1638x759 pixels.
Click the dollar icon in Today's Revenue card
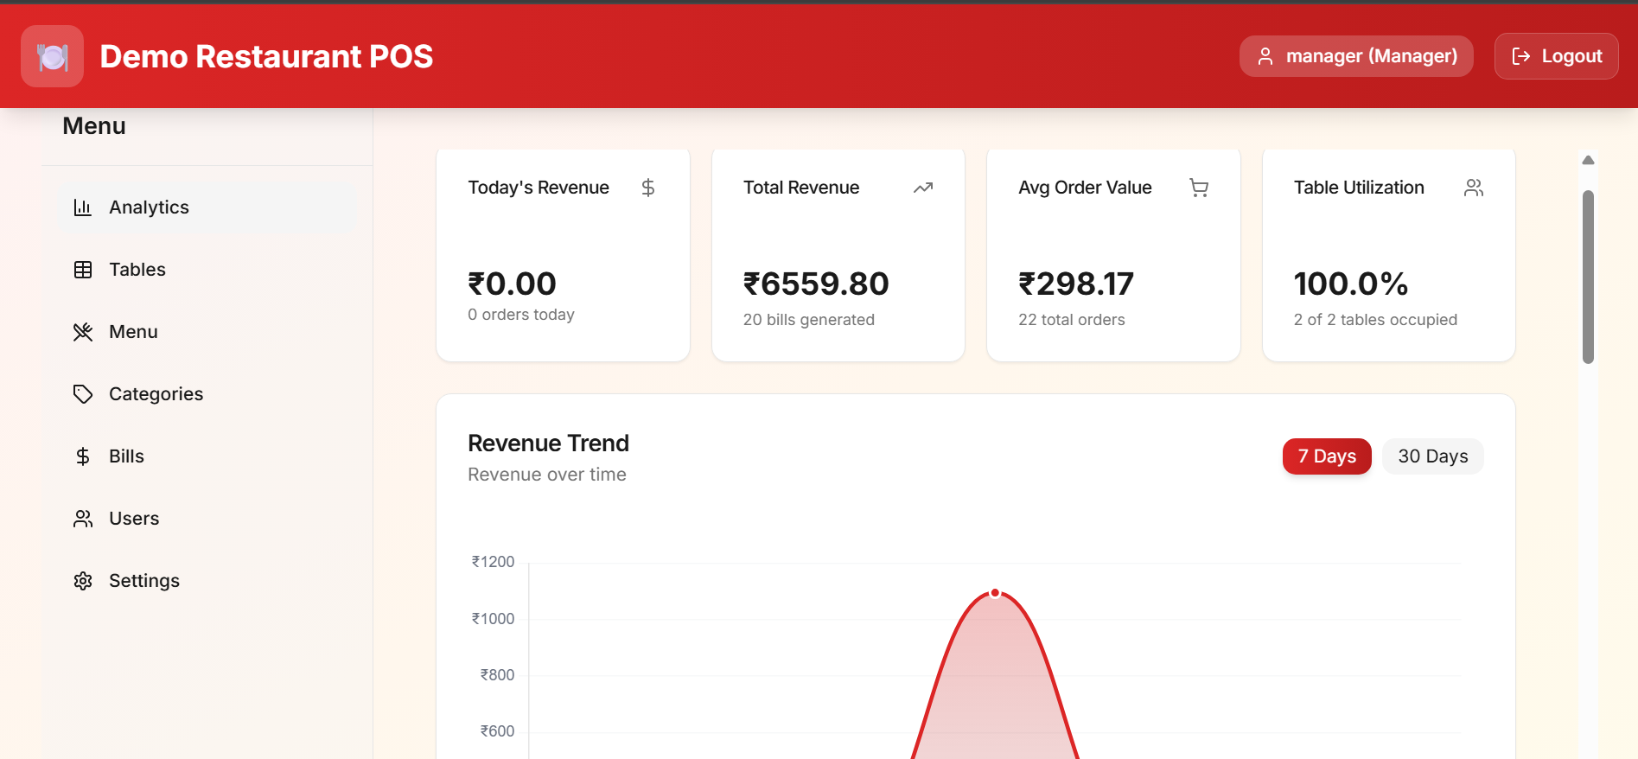[x=647, y=188]
